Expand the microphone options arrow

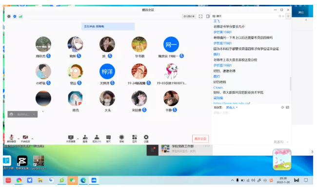19,139
